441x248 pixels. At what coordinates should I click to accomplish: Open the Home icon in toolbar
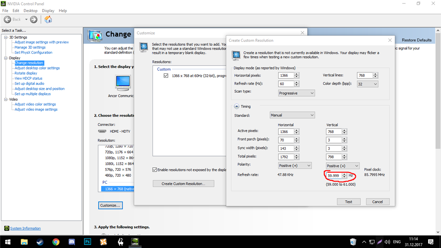48,19
